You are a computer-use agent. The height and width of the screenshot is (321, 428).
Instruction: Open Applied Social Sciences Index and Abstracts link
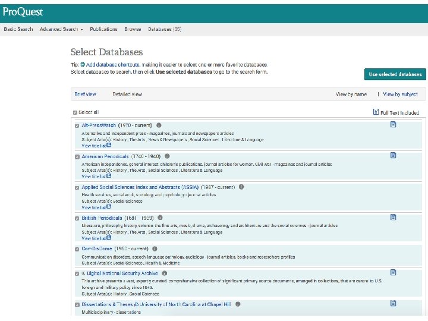pos(140,187)
